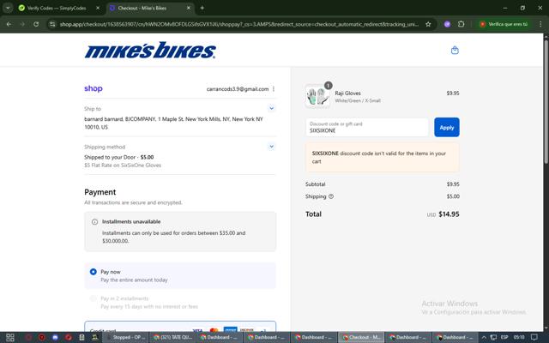Bookmark this page with the star icon
The height and width of the screenshot is (343, 549).
[x=428, y=24]
